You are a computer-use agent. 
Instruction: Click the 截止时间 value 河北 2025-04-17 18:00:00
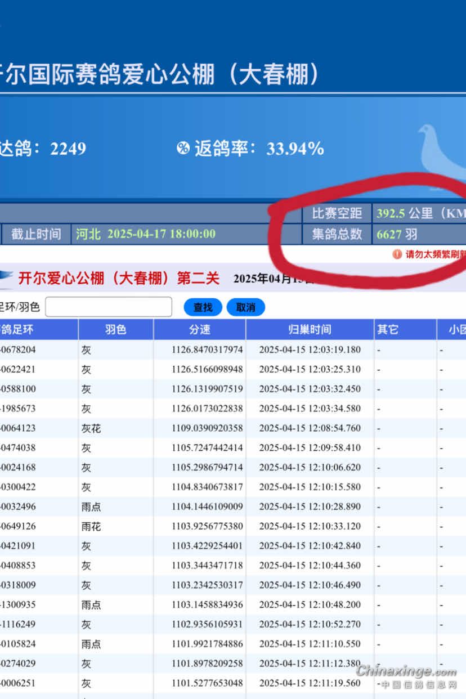pyautogui.click(x=145, y=234)
